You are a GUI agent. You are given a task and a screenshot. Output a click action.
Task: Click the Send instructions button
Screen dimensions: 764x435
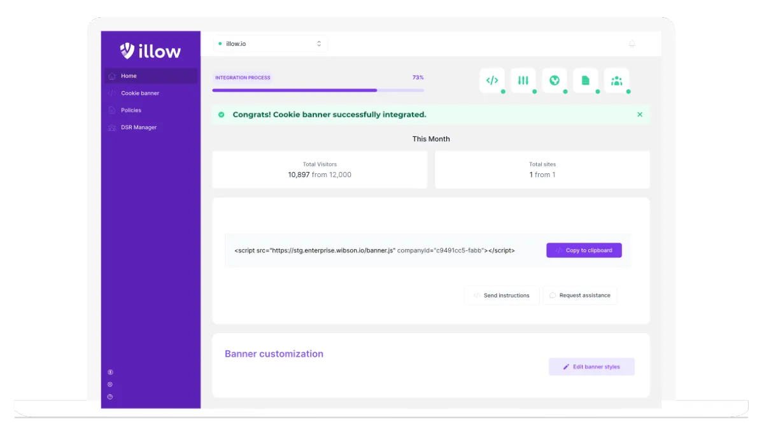click(x=502, y=296)
